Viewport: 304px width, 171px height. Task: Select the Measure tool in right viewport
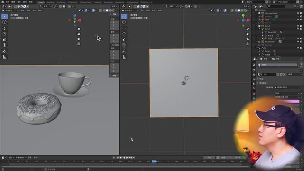click(124, 57)
